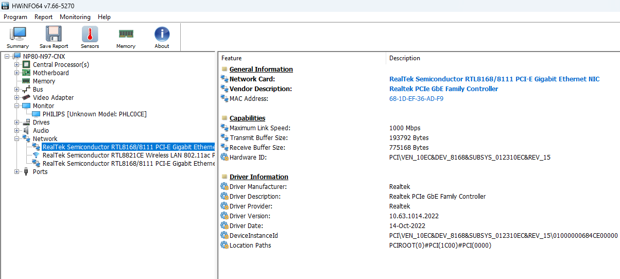Click the RTL8821CE wireless adapter icon
620x279 pixels.
pyautogui.click(x=36, y=155)
